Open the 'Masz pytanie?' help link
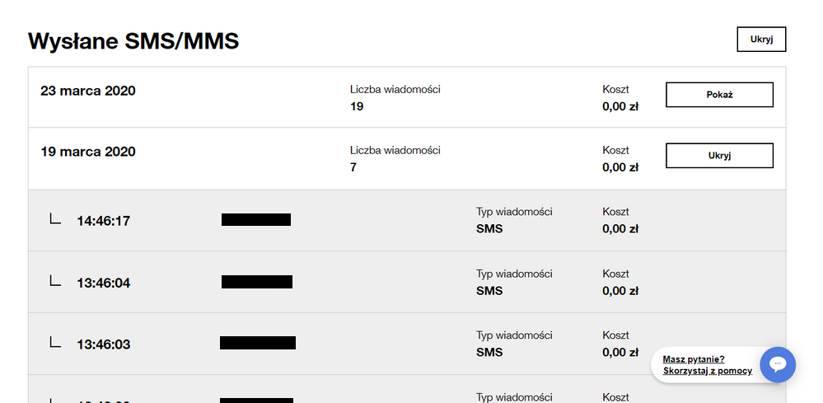823x403 pixels. point(693,359)
